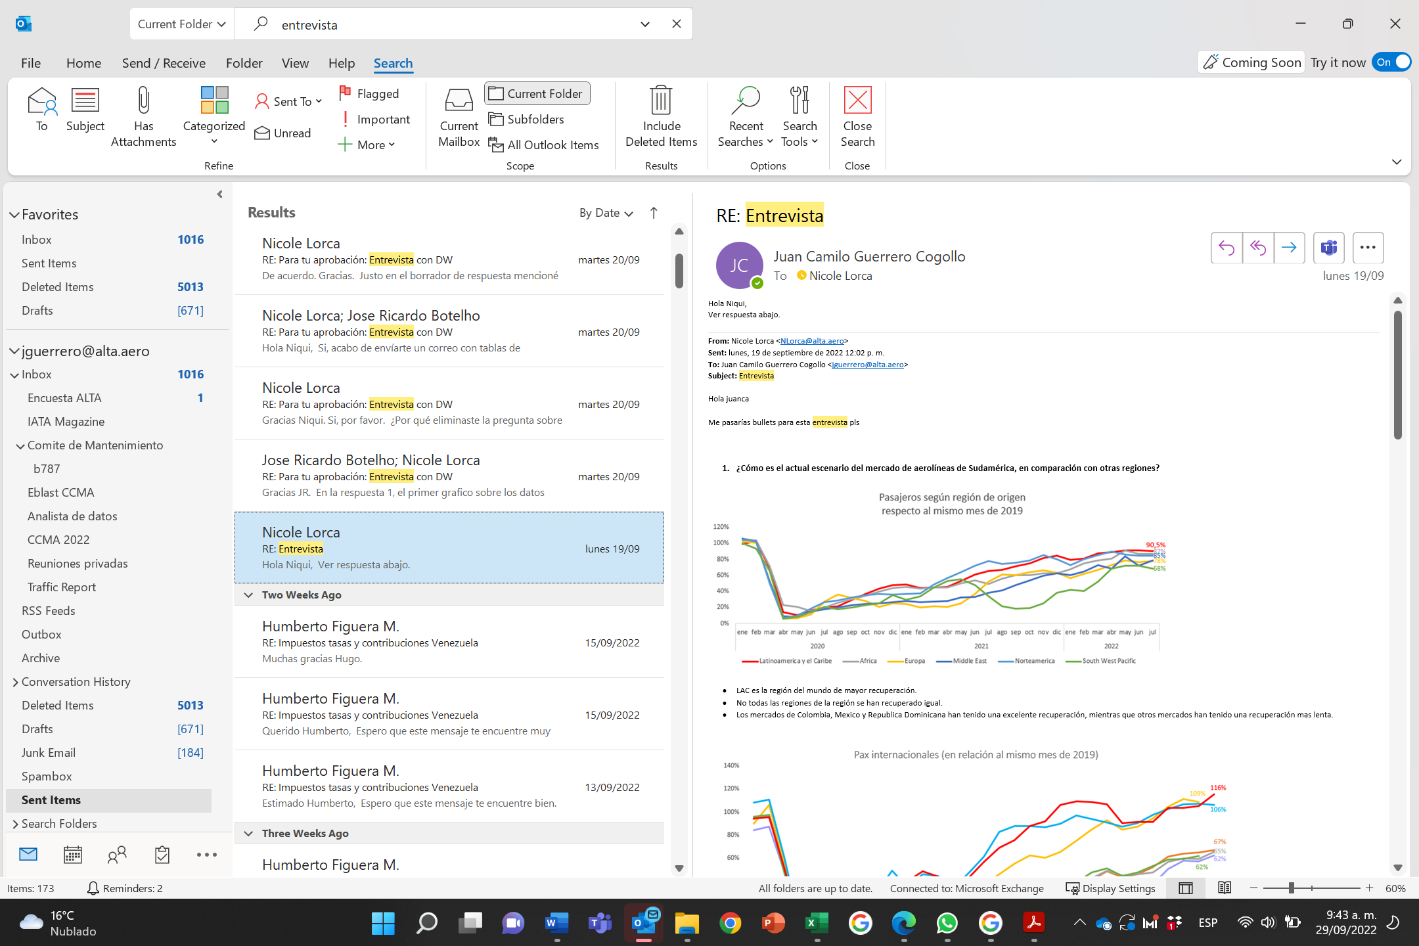This screenshot has height=946, width=1419.
Task: Open more navigation options ellipsis
Action: 206,855
